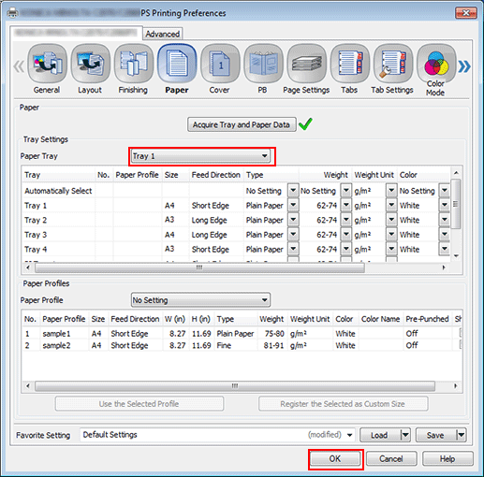This screenshot has width=484, height=477.
Task: Open the General settings icon
Action: [x=47, y=64]
